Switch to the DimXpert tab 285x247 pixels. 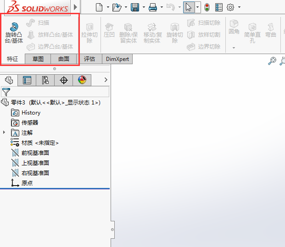117,59
